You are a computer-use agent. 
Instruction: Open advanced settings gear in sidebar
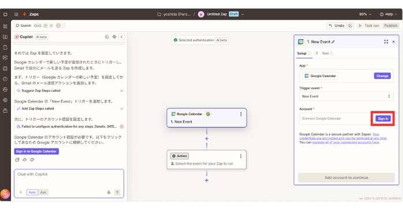(5, 100)
